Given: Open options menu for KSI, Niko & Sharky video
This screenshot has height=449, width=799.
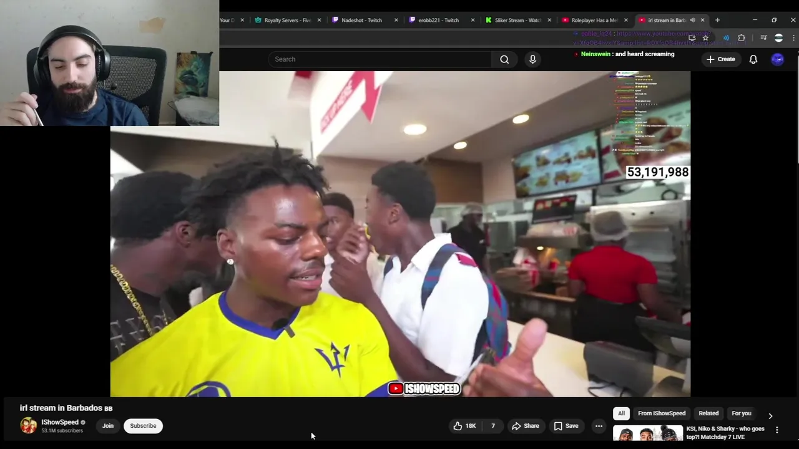Looking at the screenshot, I should click(x=777, y=430).
